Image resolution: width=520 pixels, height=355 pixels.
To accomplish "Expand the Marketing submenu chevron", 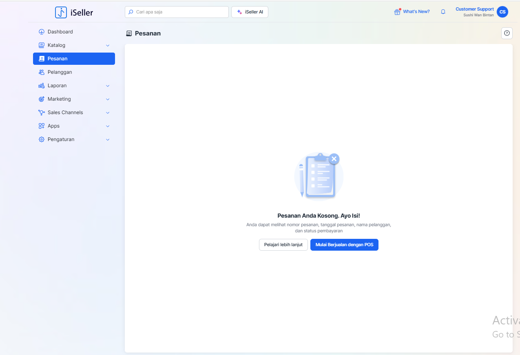I will pos(108,99).
